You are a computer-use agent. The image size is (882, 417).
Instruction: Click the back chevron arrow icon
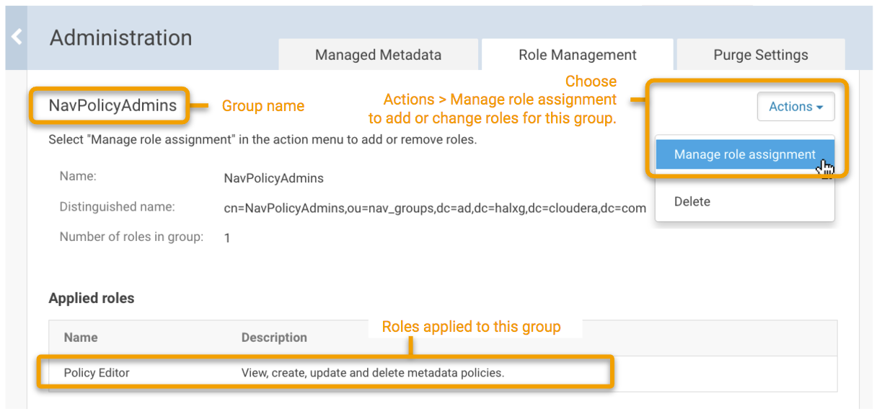[x=16, y=37]
